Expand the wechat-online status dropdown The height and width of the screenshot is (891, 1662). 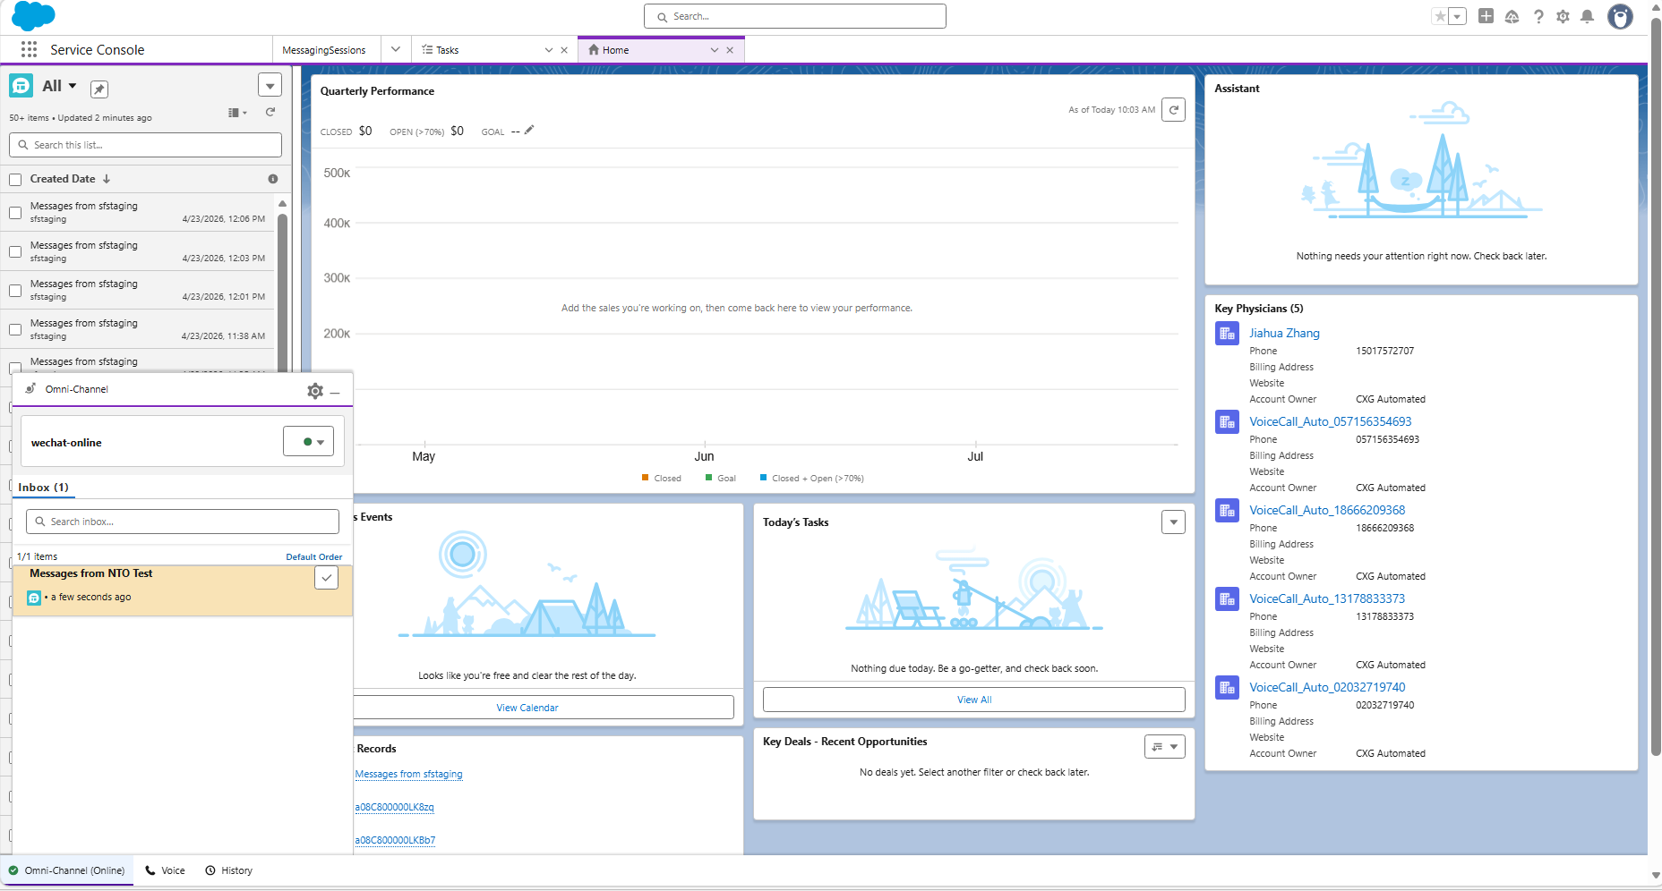(308, 441)
